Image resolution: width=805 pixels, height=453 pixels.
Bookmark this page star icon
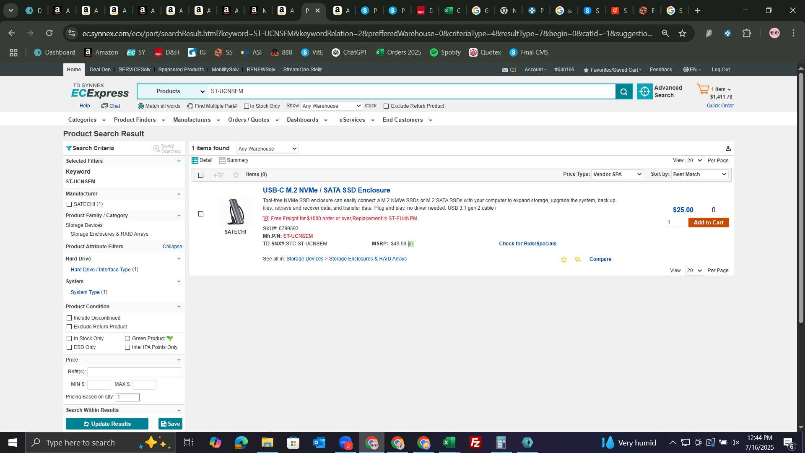(683, 33)
